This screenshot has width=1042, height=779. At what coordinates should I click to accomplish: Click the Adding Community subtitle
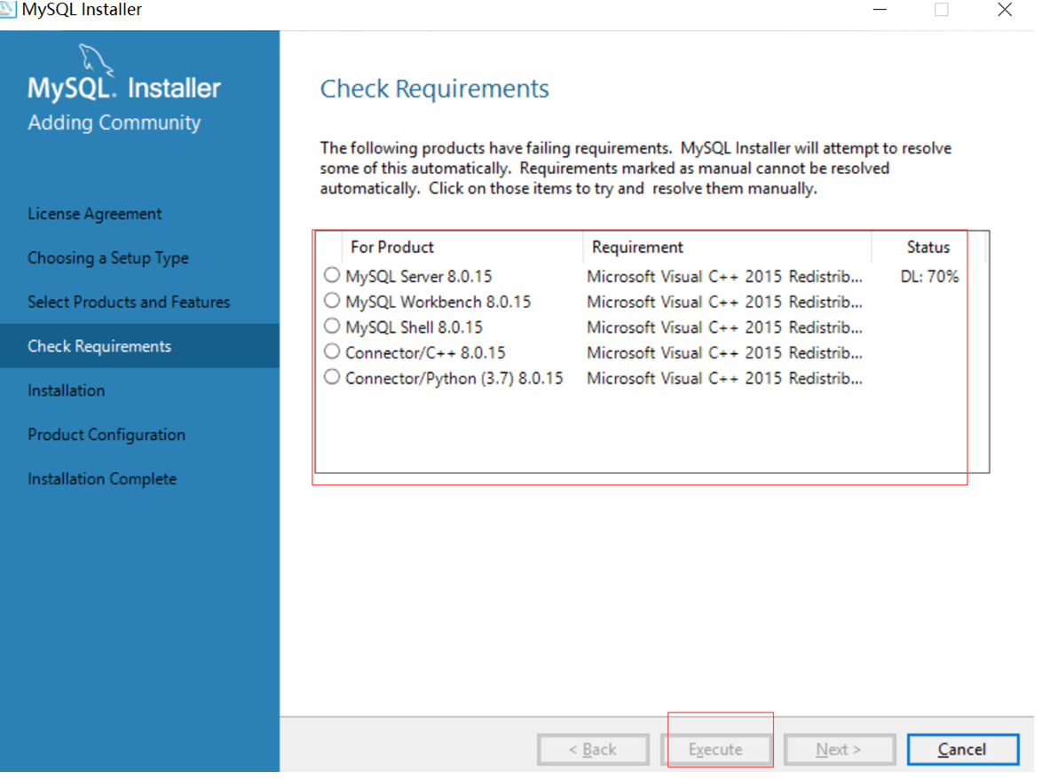(114, 122)
